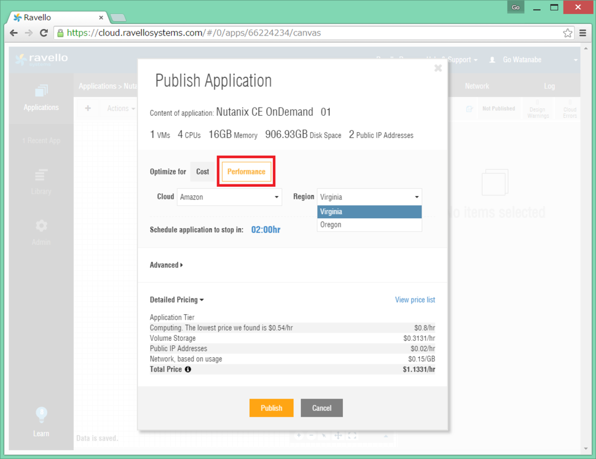The width and height of the screenshot is (596, 459).
Task: Click the fit-to-screen canvas icon
Action: click(x=352, y=436)
